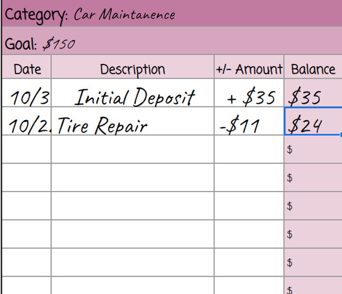Select the first empty date cell in the third row

pos(27,149)
